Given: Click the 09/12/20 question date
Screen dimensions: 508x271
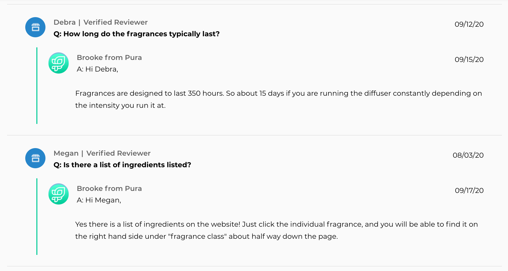Looking at the screenshot, I should pos(469,24).
